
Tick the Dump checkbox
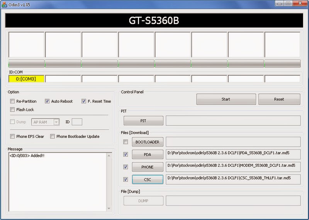12,122
